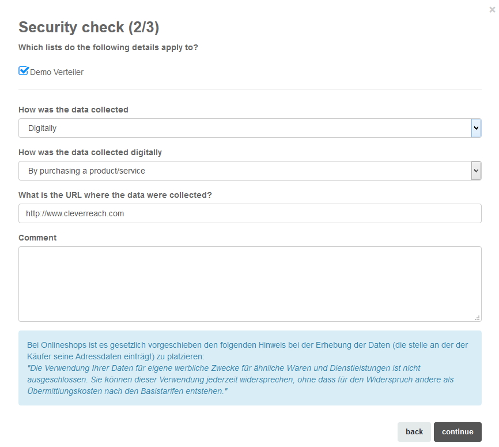The height and width of the screenshot is (447, 499).
Task: Click the 'How was the data collected digitally' label
Action: click(x=90, y=152)
